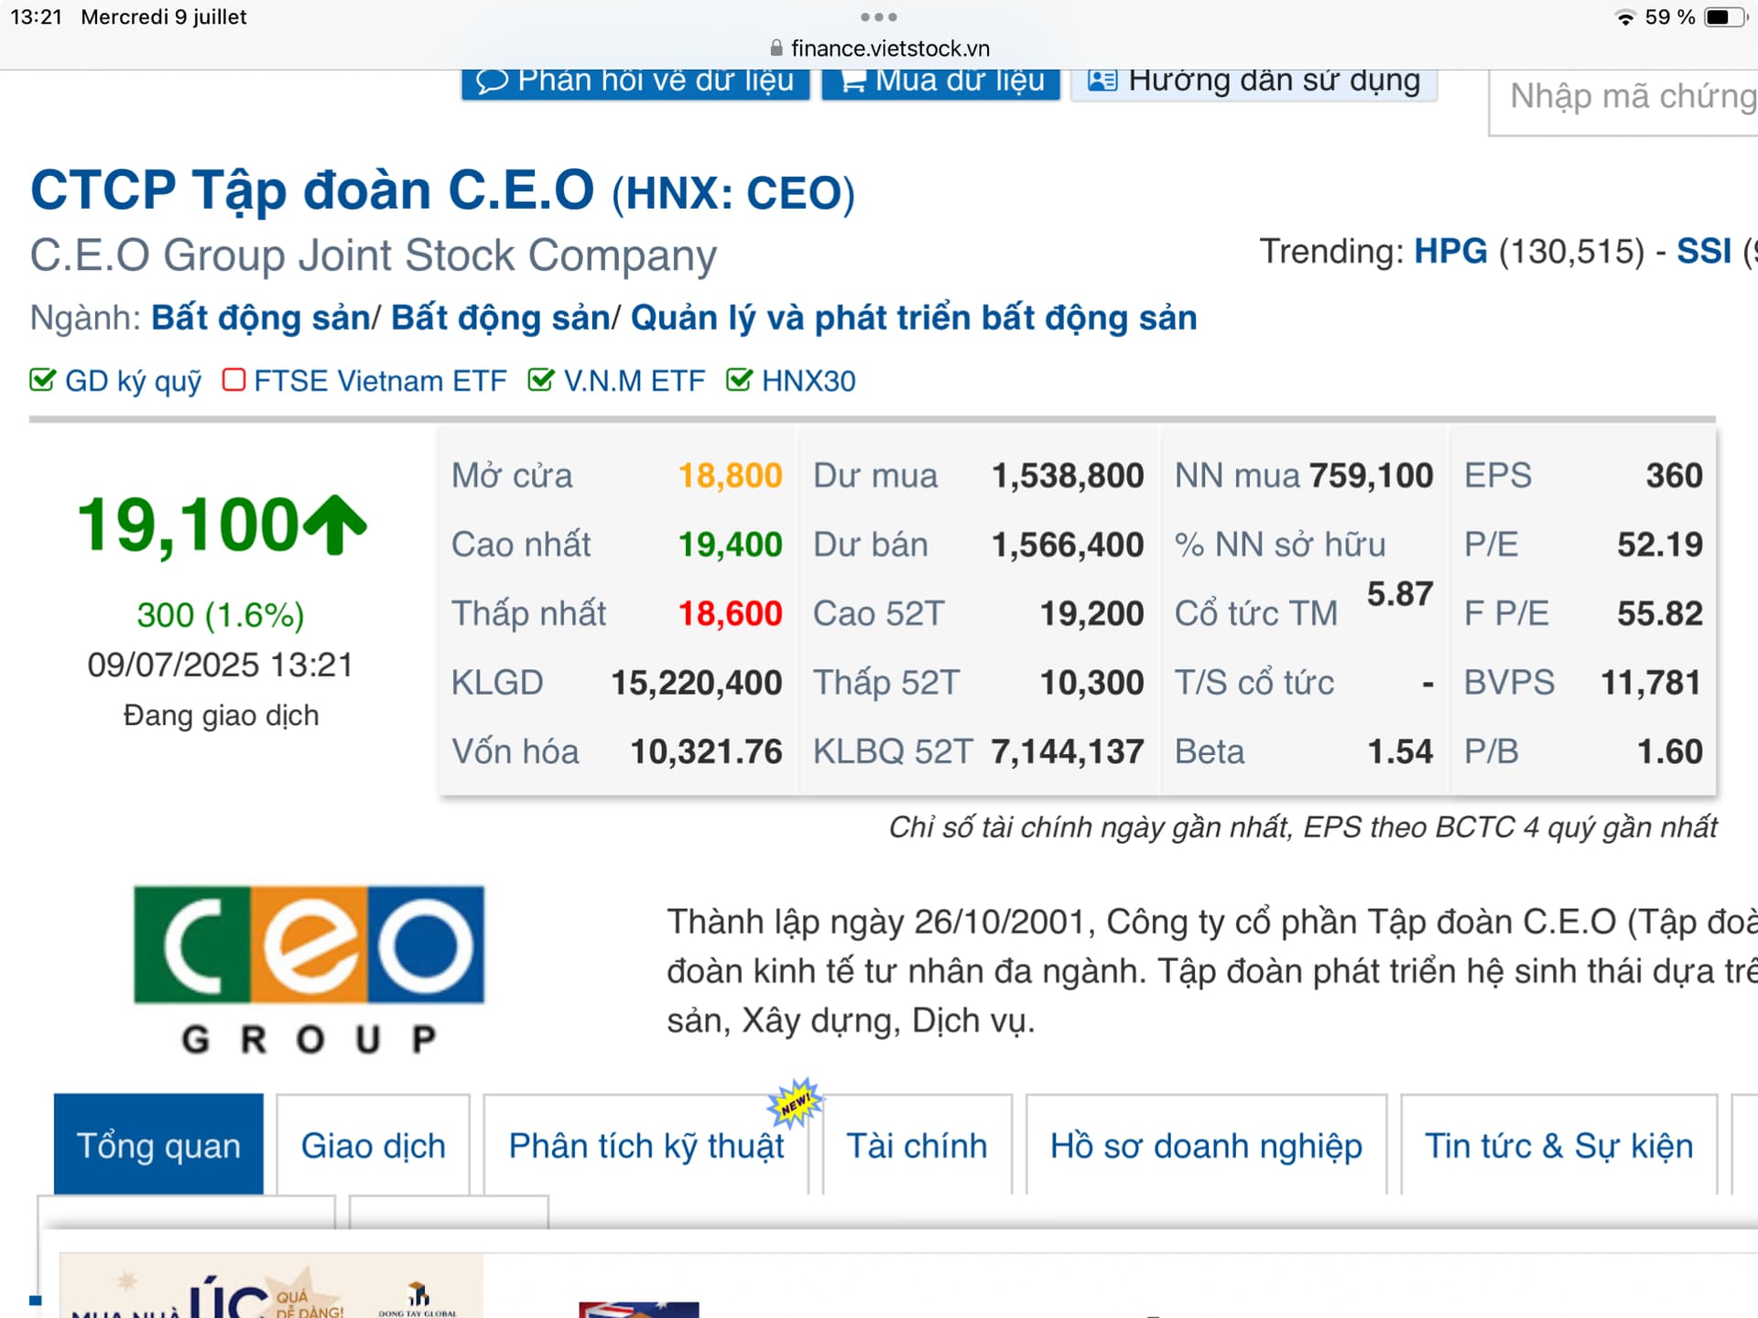Toggle the GD ký quỹ checkbox
The height and width of the screenshot is (1318, 1758).
coord(42,380)
